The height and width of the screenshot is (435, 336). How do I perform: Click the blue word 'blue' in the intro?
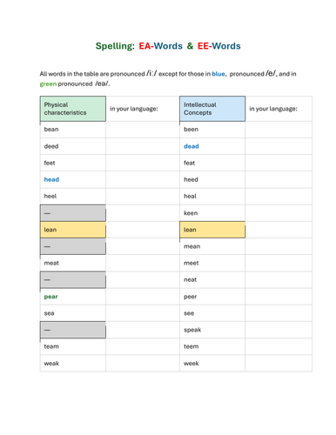[218, 74]
